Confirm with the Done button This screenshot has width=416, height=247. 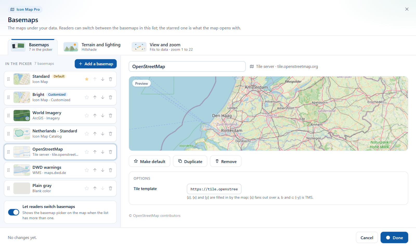(x=394, y=238)
